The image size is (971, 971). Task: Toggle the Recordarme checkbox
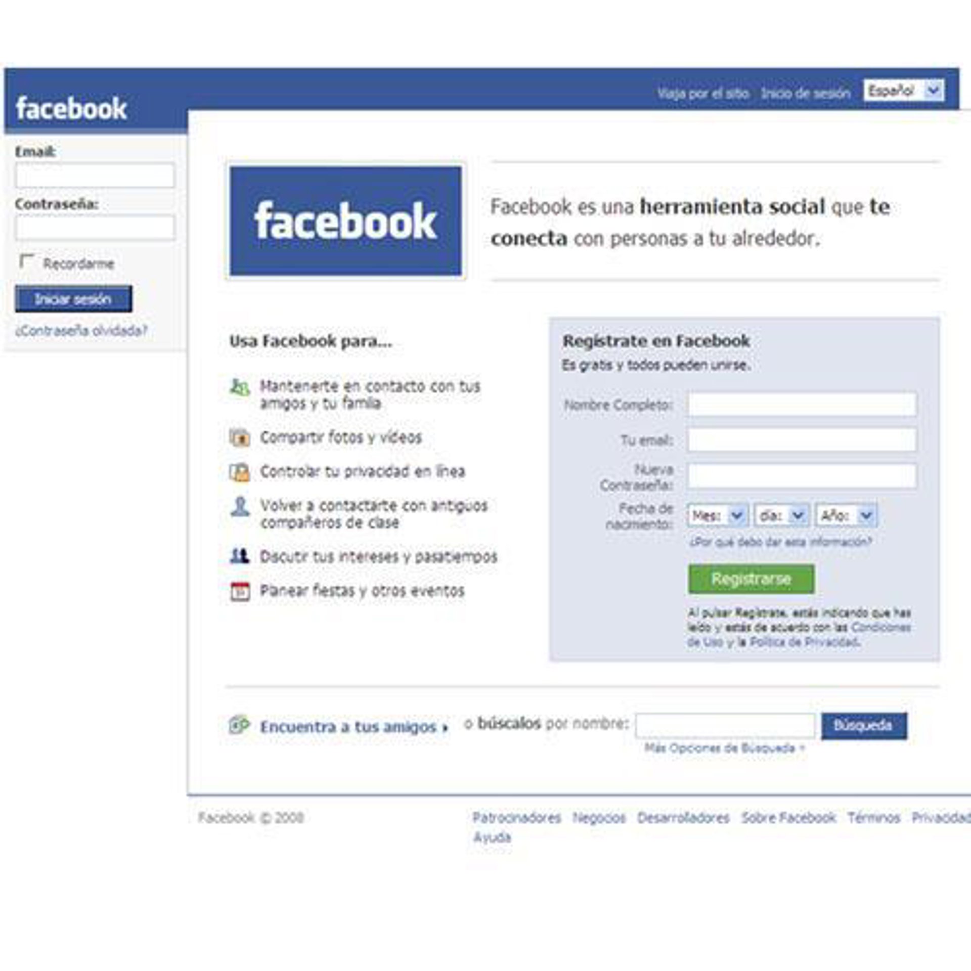click(x=26, y=261)
